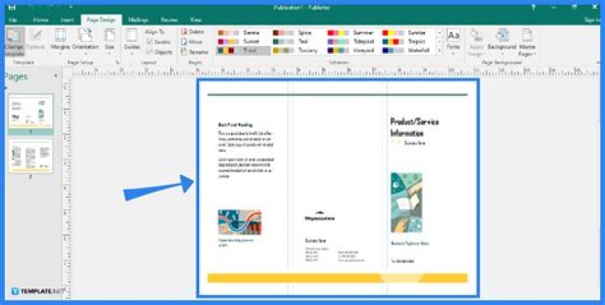Select the Sunset color scheme
Image resolution: width=605 pixels, height=305 pixels.
[243, 42]
